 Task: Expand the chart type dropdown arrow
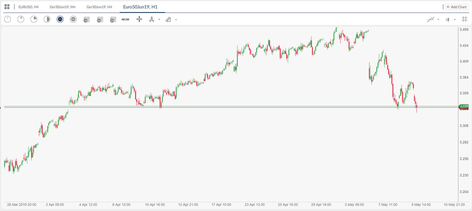[455, 20]
